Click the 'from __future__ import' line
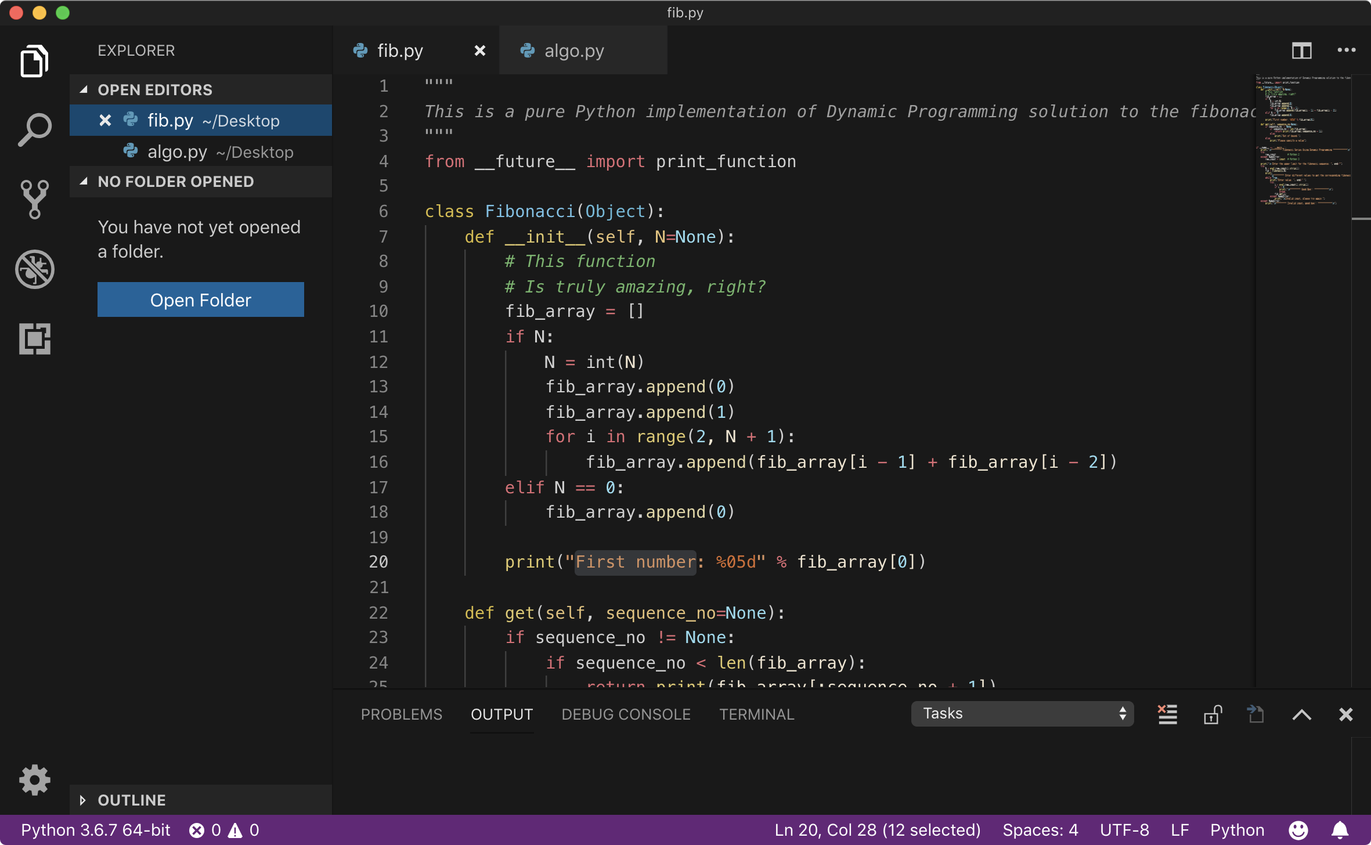Viewport: 1371px width, 845px height. 610,161
